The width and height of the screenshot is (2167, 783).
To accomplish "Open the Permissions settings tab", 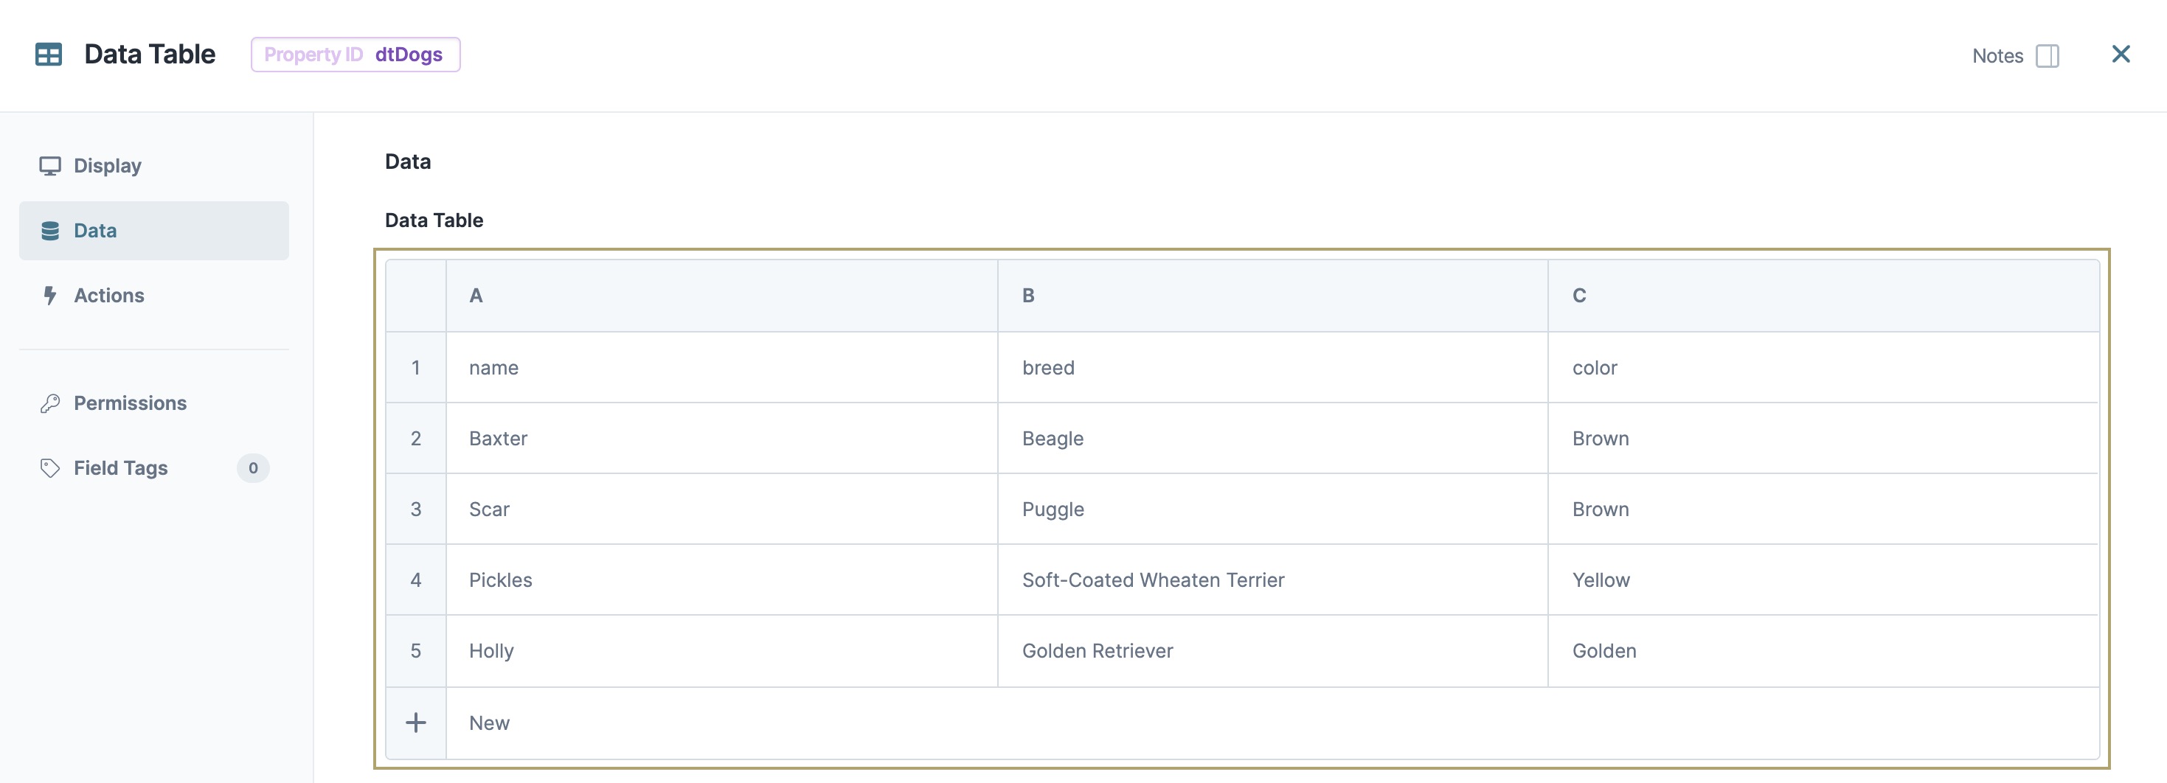I will click(x=154, y=403).
